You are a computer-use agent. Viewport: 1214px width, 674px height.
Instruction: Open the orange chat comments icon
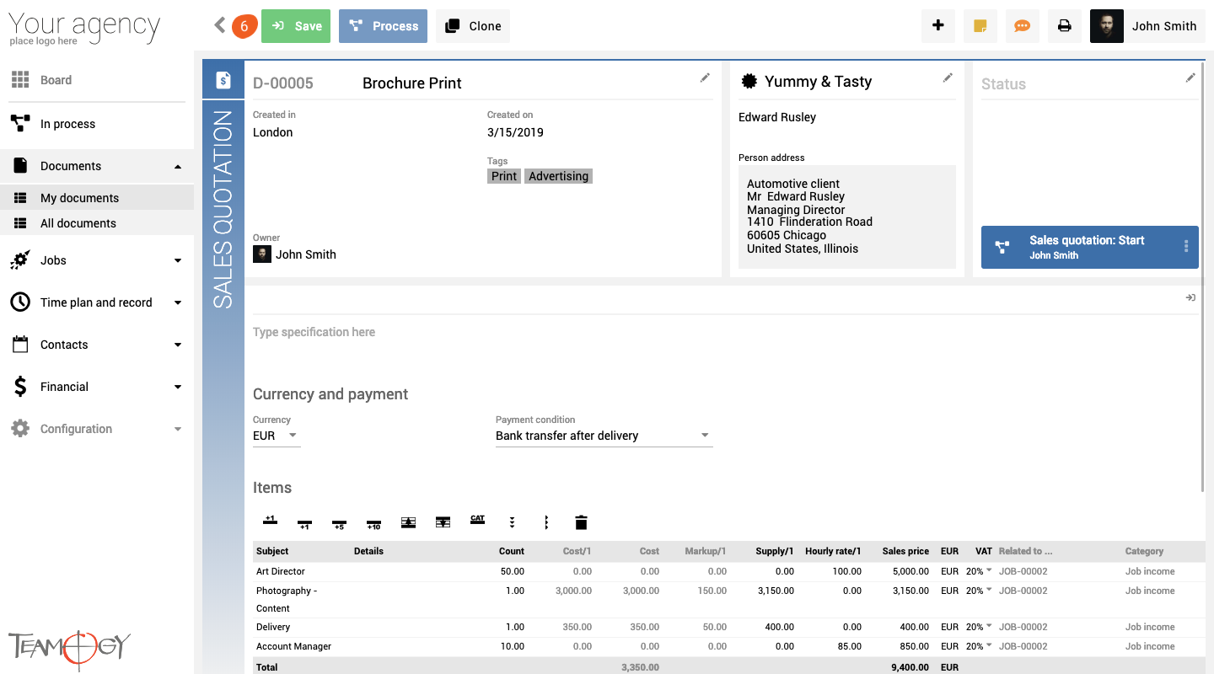point(1023,26)
